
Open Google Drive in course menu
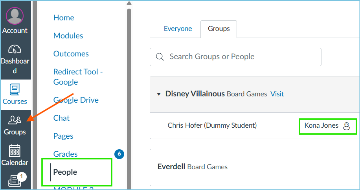76,100
